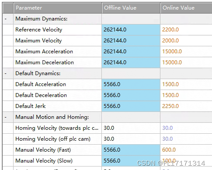Edit Maximum Deceleration offline value
The width and height of the screenshot is (212, 170).
(x=131, y=62)
